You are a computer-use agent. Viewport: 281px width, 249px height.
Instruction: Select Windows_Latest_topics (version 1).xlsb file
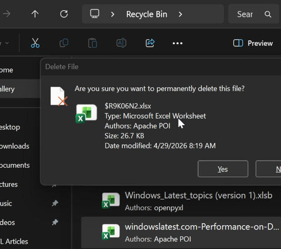(x=181, y=201)
